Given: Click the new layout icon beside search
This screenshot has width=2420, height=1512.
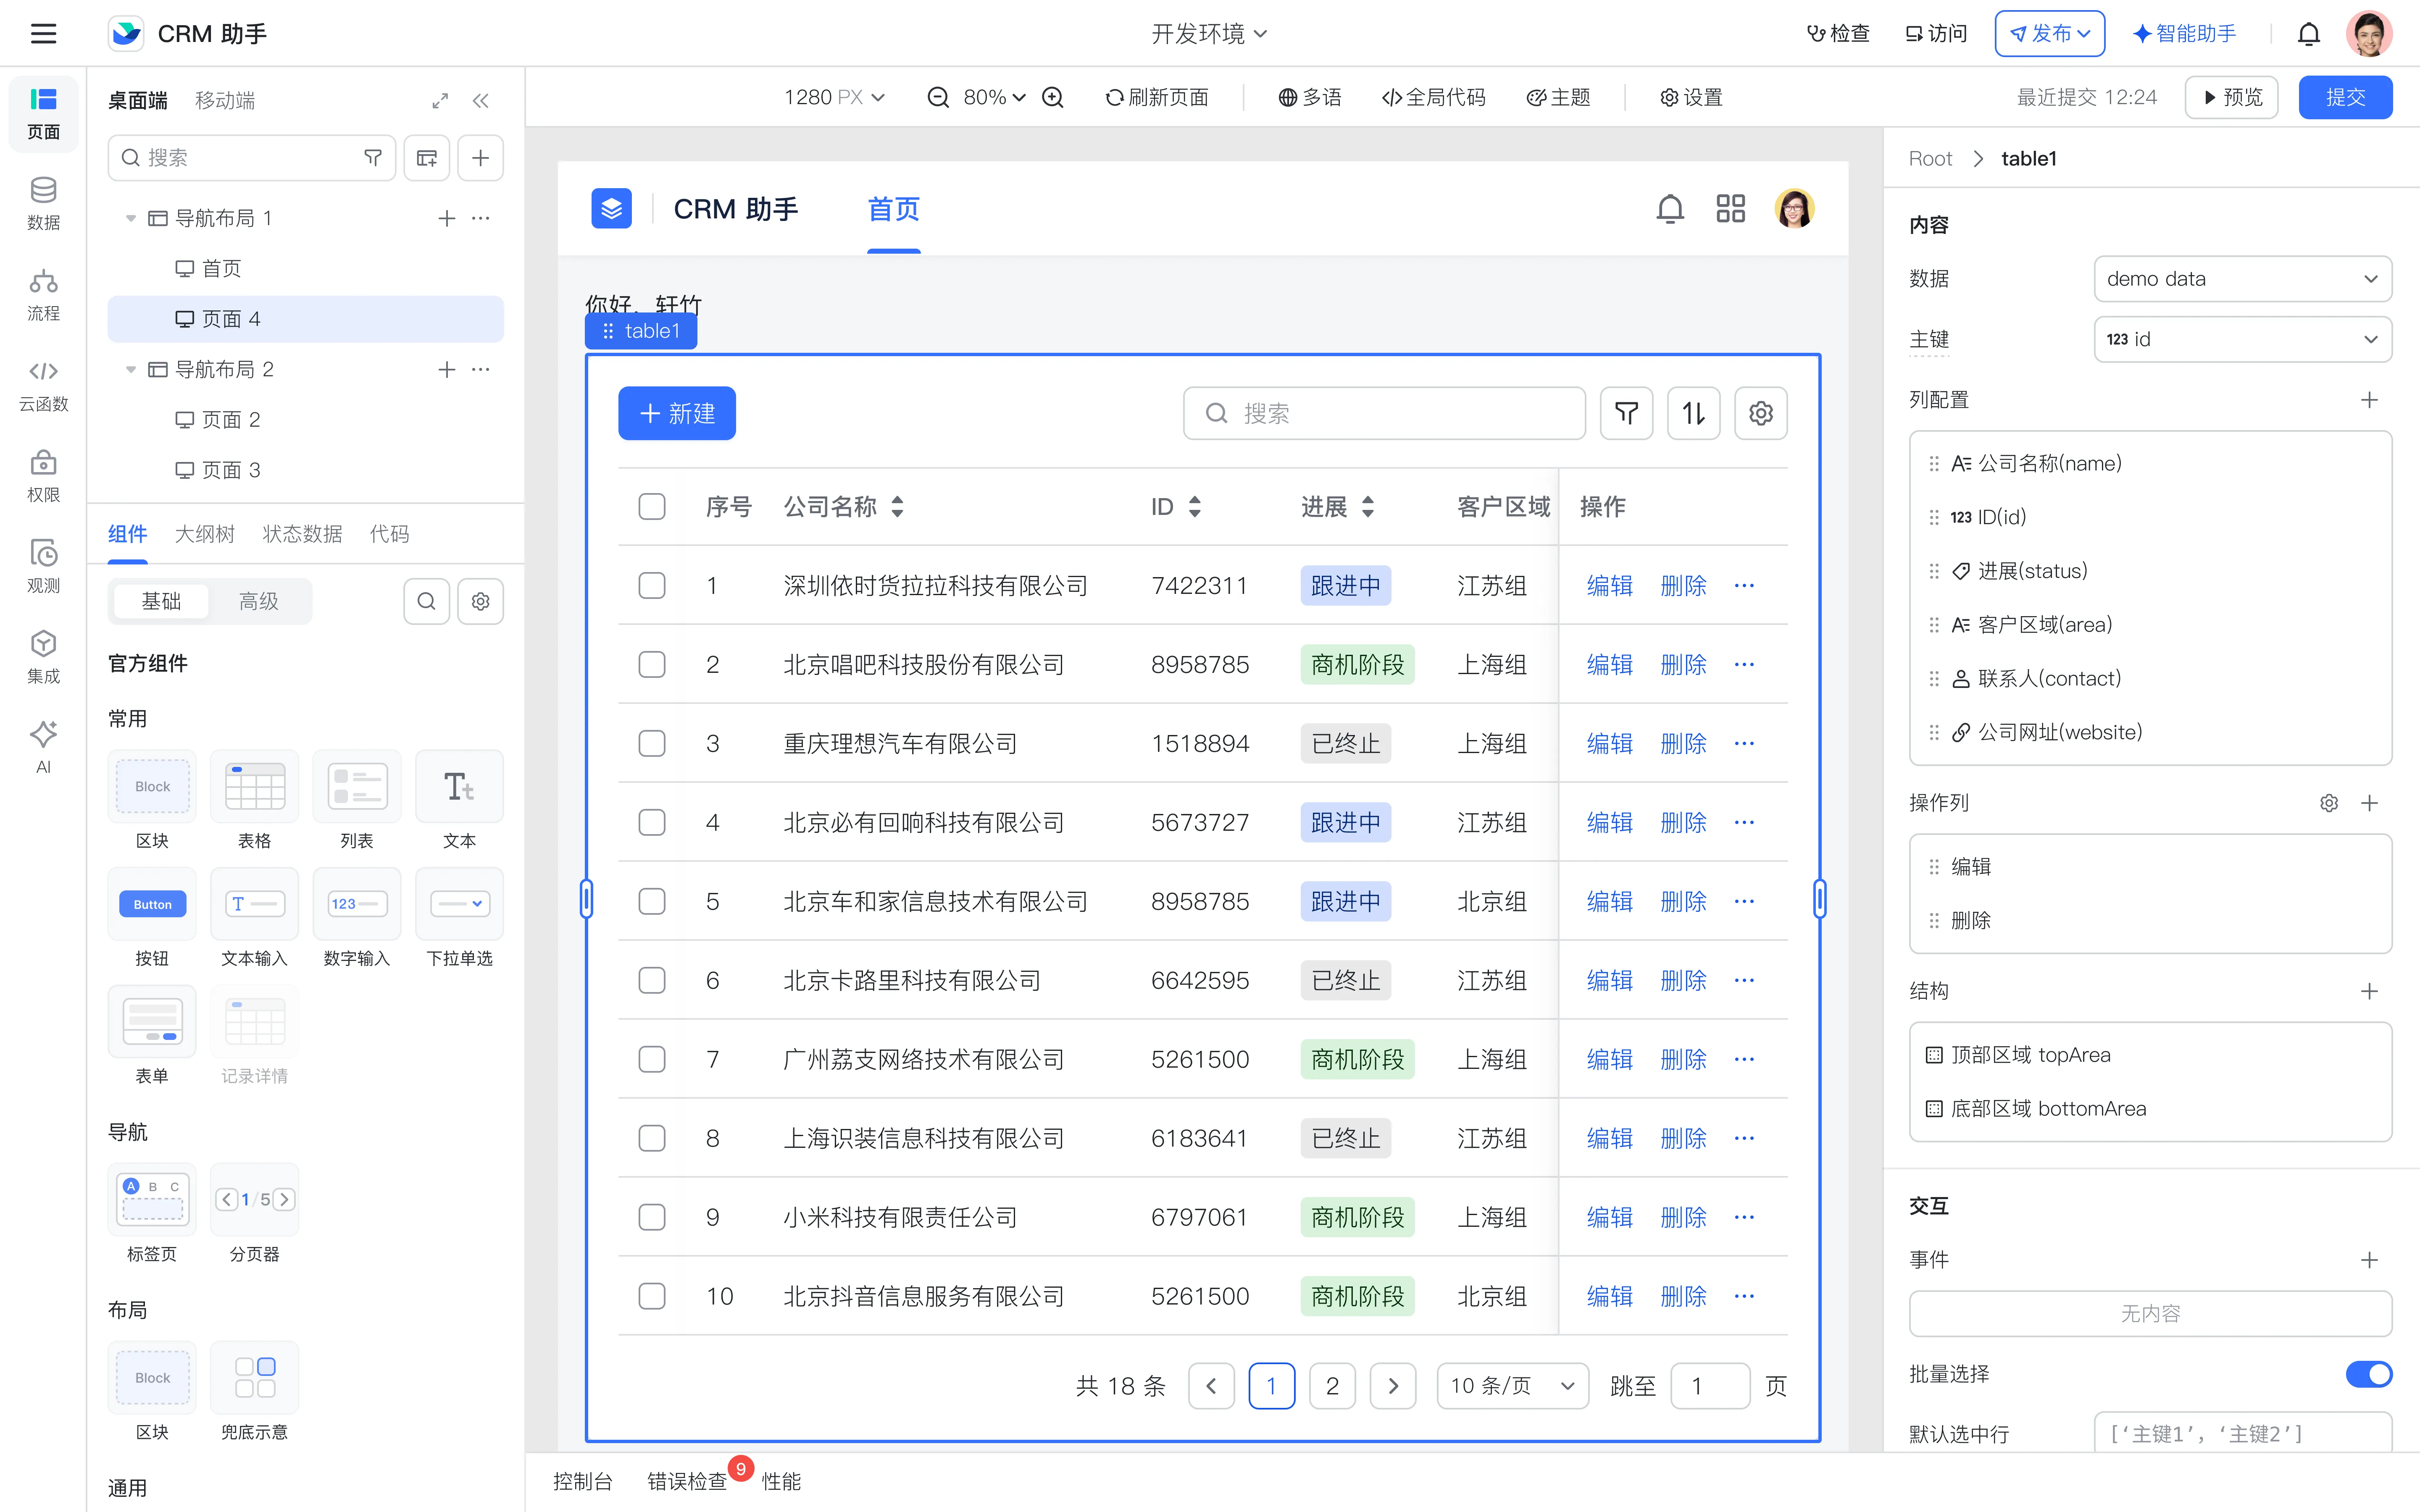Looking at the screenshot, I should point(427,158).
